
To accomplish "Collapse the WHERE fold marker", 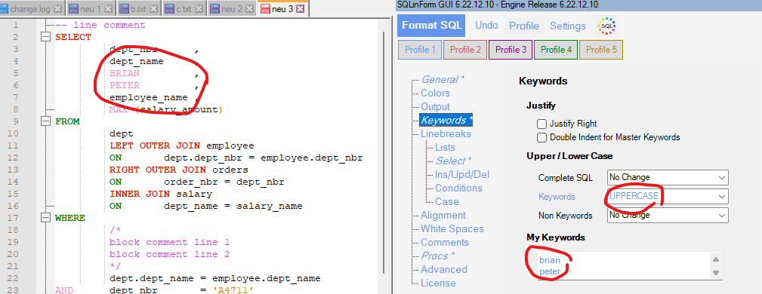I will (45, 218).
